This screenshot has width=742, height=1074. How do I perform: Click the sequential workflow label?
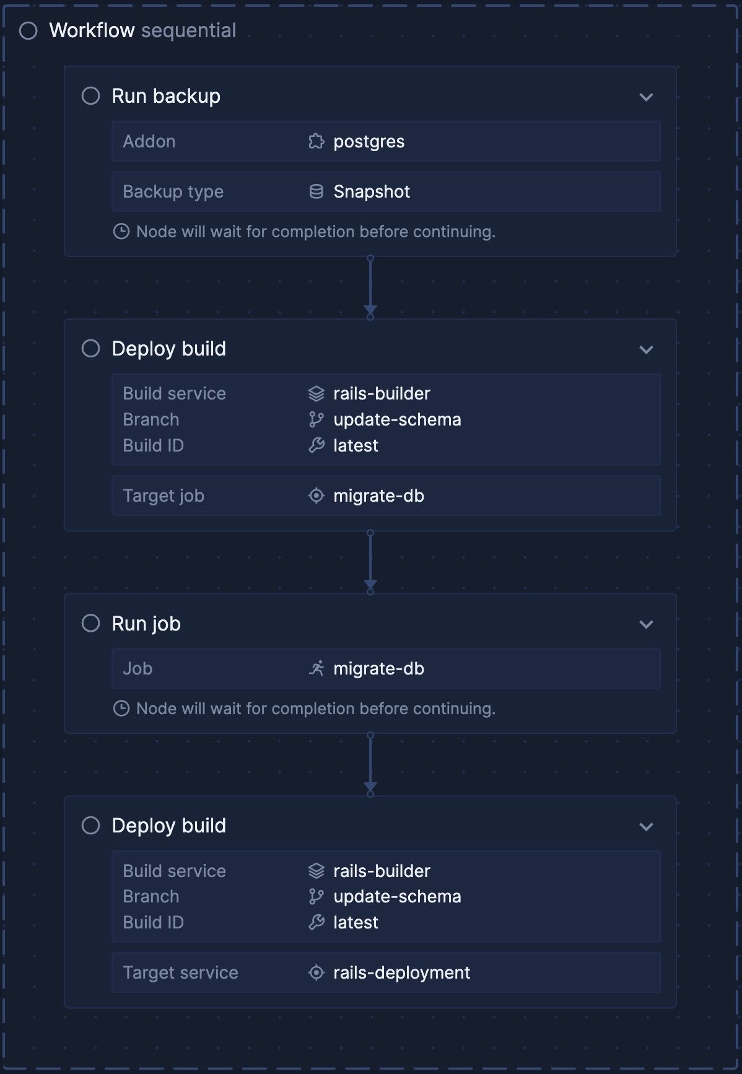pos(189,30)
